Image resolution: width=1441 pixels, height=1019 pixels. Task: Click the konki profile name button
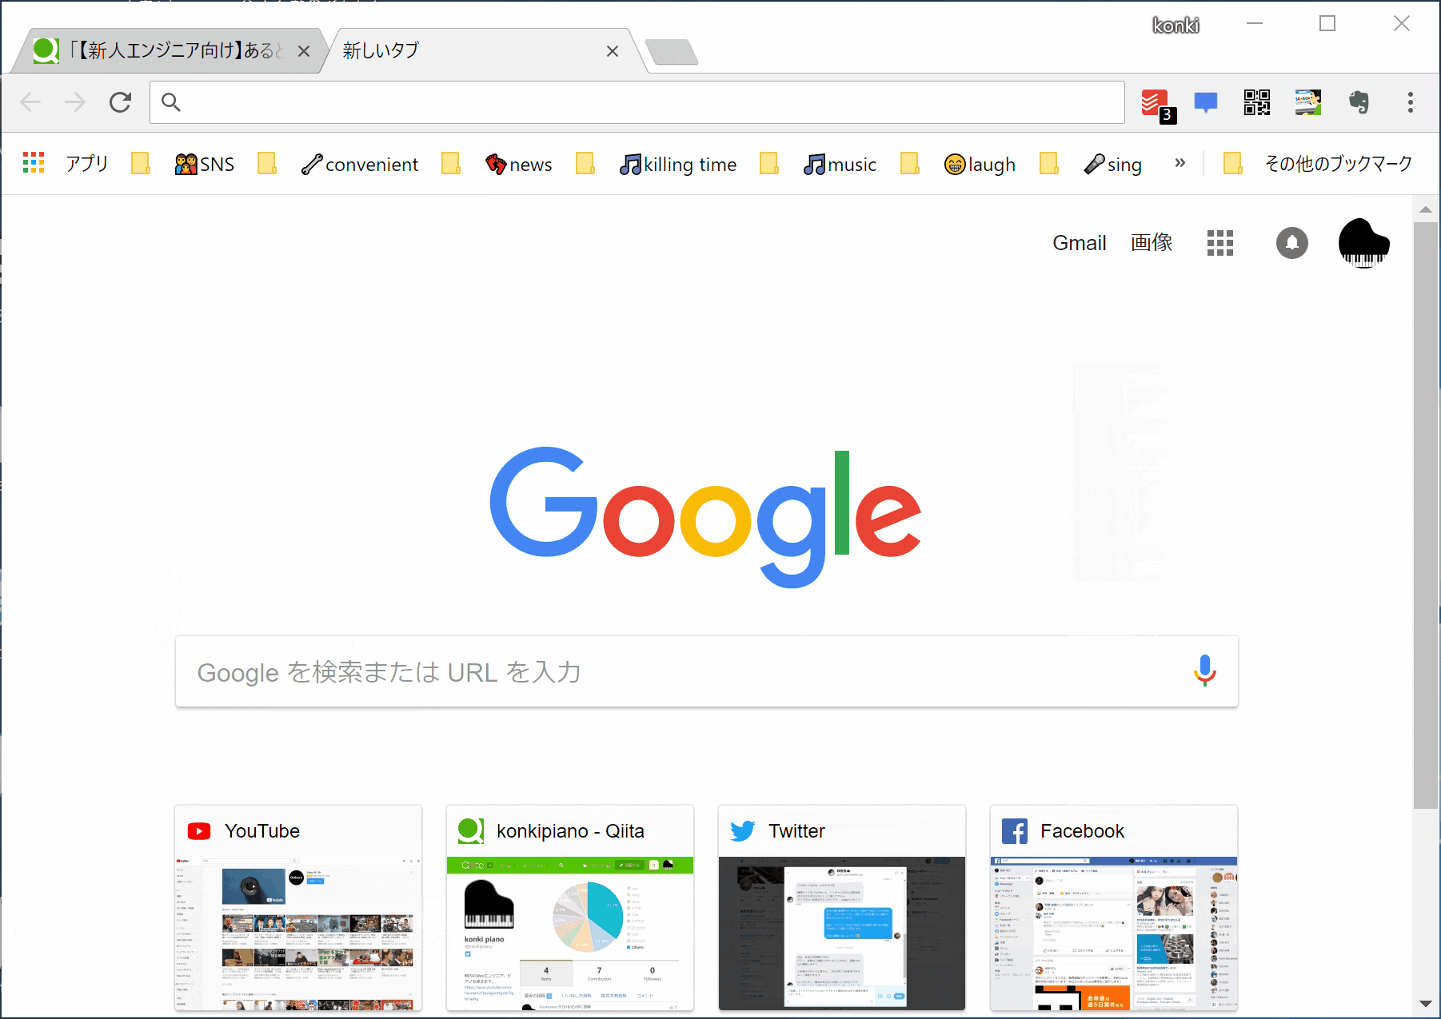click(1176, 26)
